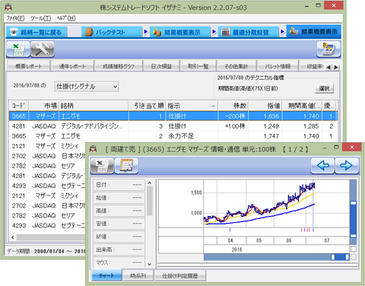Sort by コード column header
This screenshot has width=365, height=286.
pyautogui.click(x=19, y=106)
